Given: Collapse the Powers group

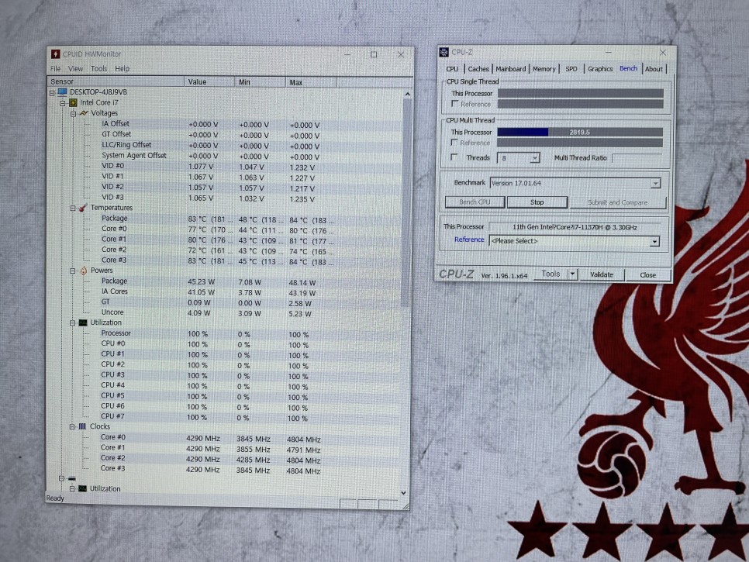Looking at the screenshot, I should click(x=73, y=271).
